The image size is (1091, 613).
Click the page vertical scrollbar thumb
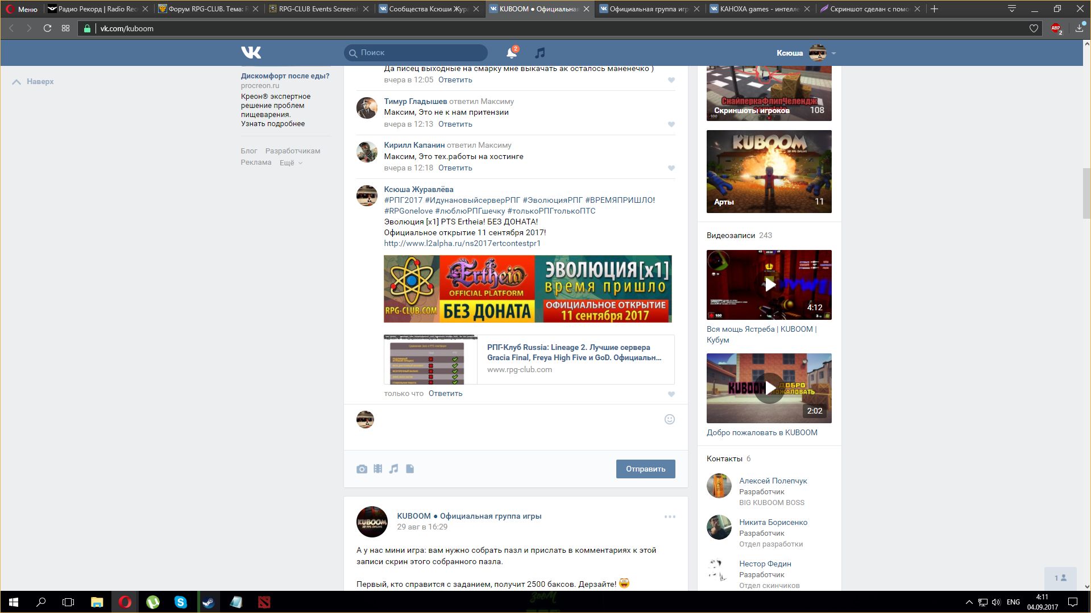(x=1086, y=193)
